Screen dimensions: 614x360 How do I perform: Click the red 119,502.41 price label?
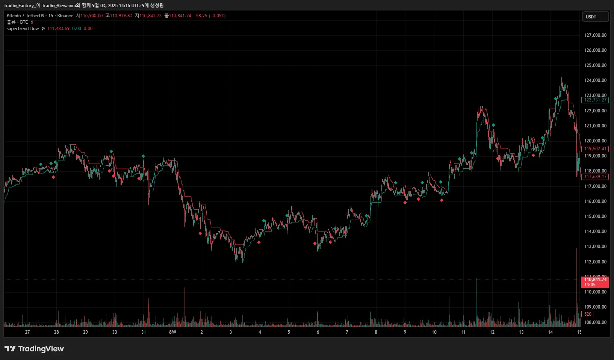pyautogui.click(x=595, y=149)
